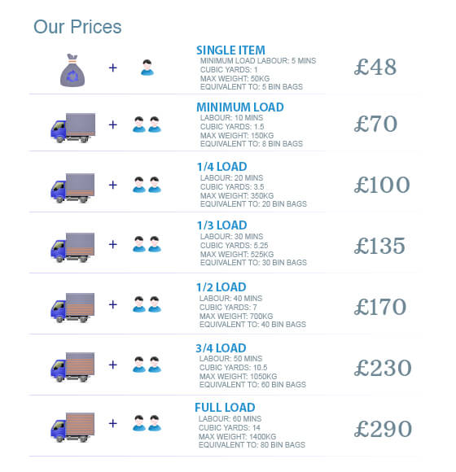
Task: Click the £230 price for 3/4 Load
Action: (383, 368)
